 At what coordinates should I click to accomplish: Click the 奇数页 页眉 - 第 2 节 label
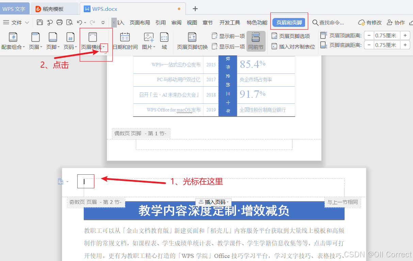pos(96,202)
